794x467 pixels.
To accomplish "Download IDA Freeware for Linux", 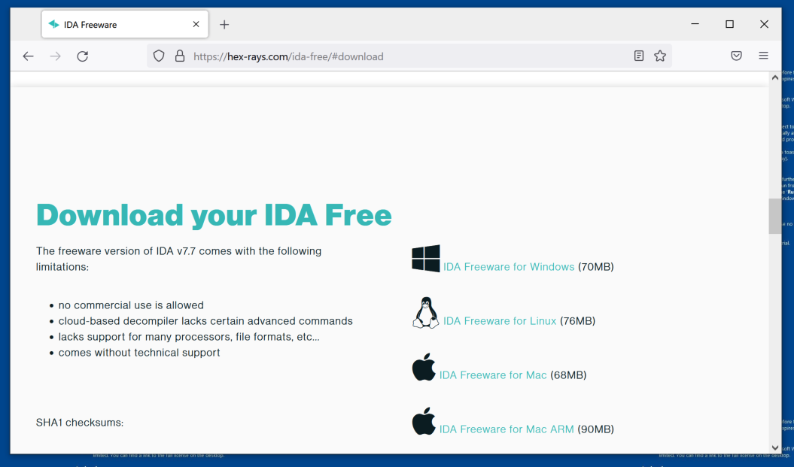I will 500,321.
